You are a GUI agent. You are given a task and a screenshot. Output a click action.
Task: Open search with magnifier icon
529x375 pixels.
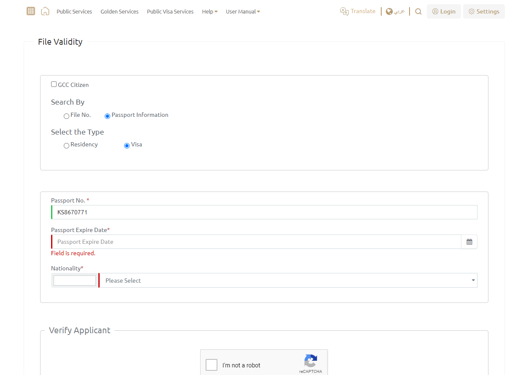pos(418,12)
